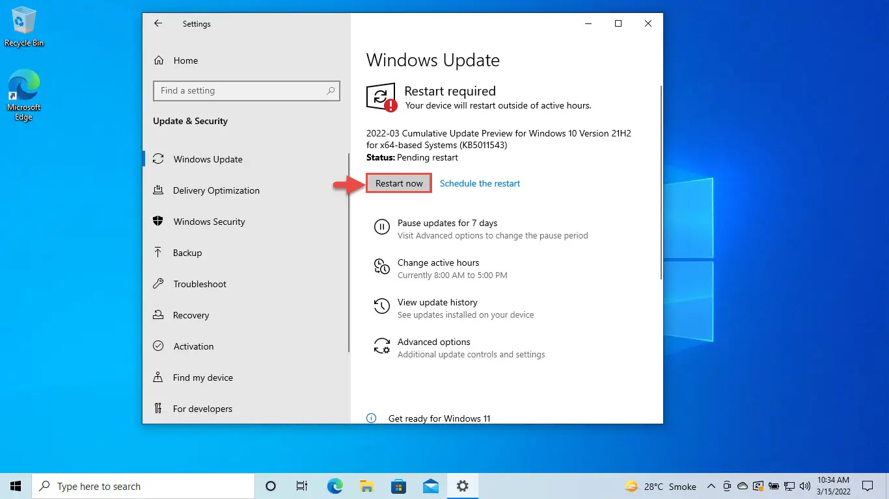Open Task View from the taskbar

[x=302, y=486]
